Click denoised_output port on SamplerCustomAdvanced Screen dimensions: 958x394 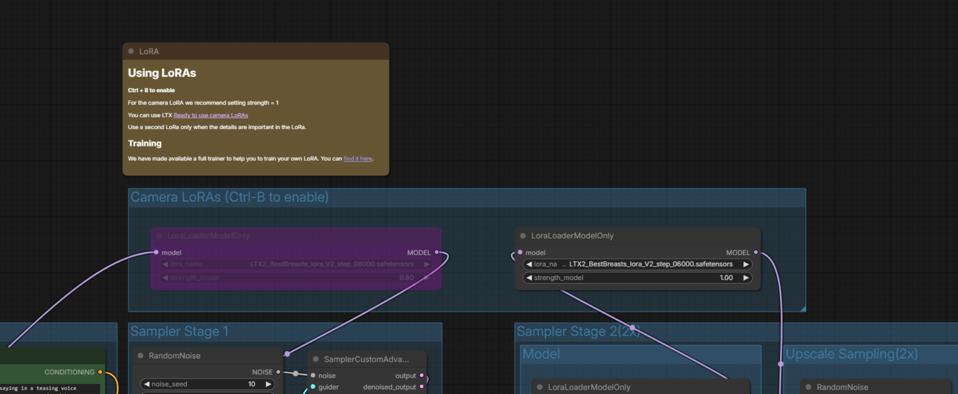point(422,387)
